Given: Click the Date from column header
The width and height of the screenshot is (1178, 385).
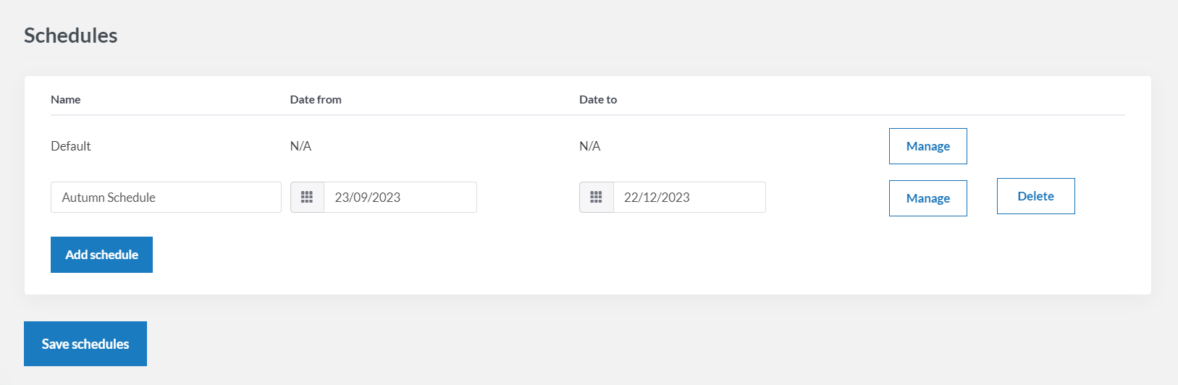Looking at the screenshot, I should coord(316,100).
